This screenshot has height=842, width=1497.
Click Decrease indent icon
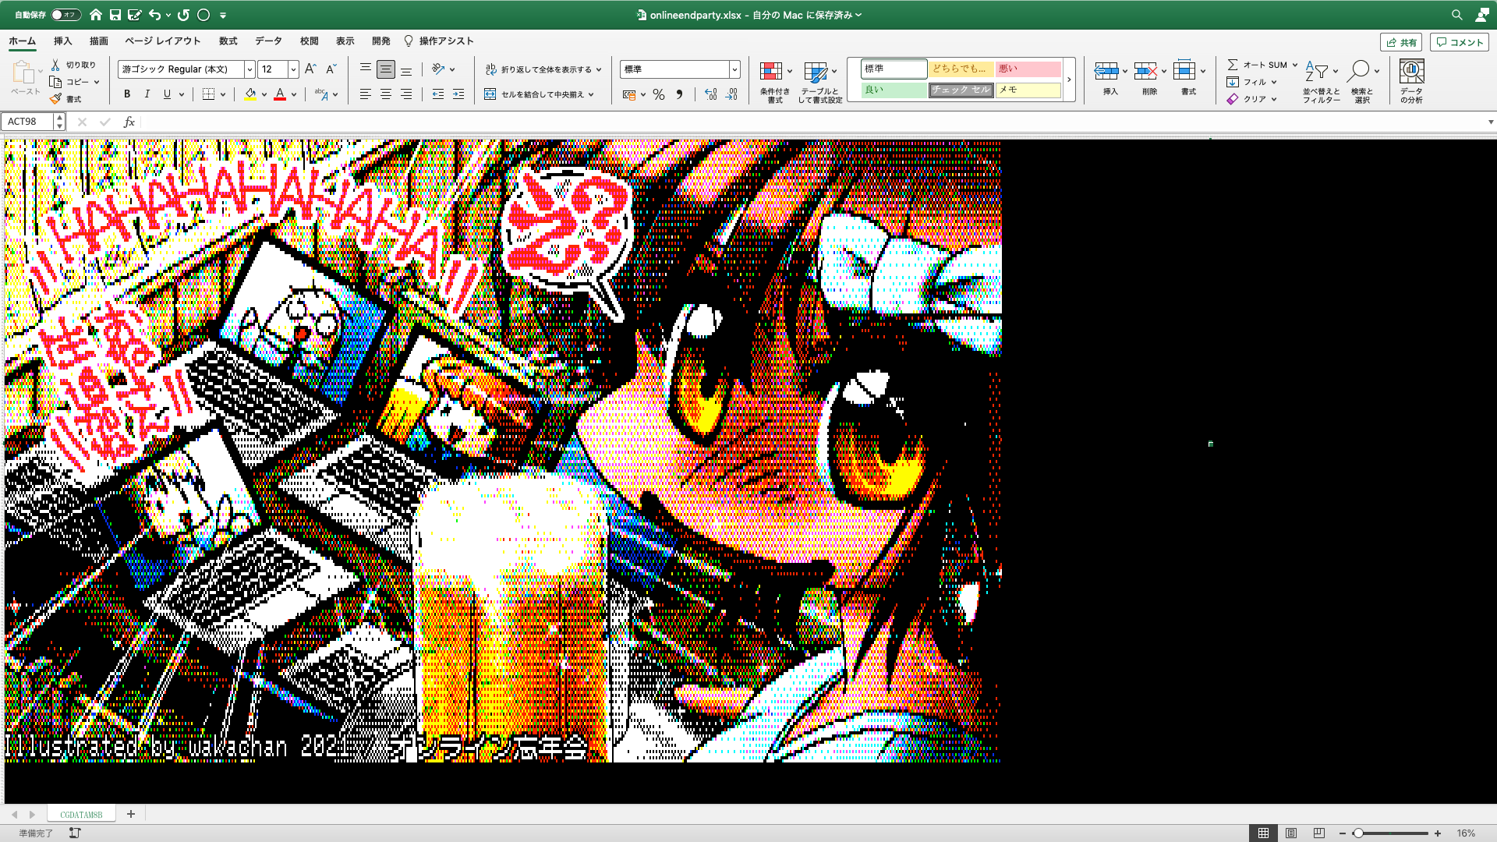(x=438, y=94)
